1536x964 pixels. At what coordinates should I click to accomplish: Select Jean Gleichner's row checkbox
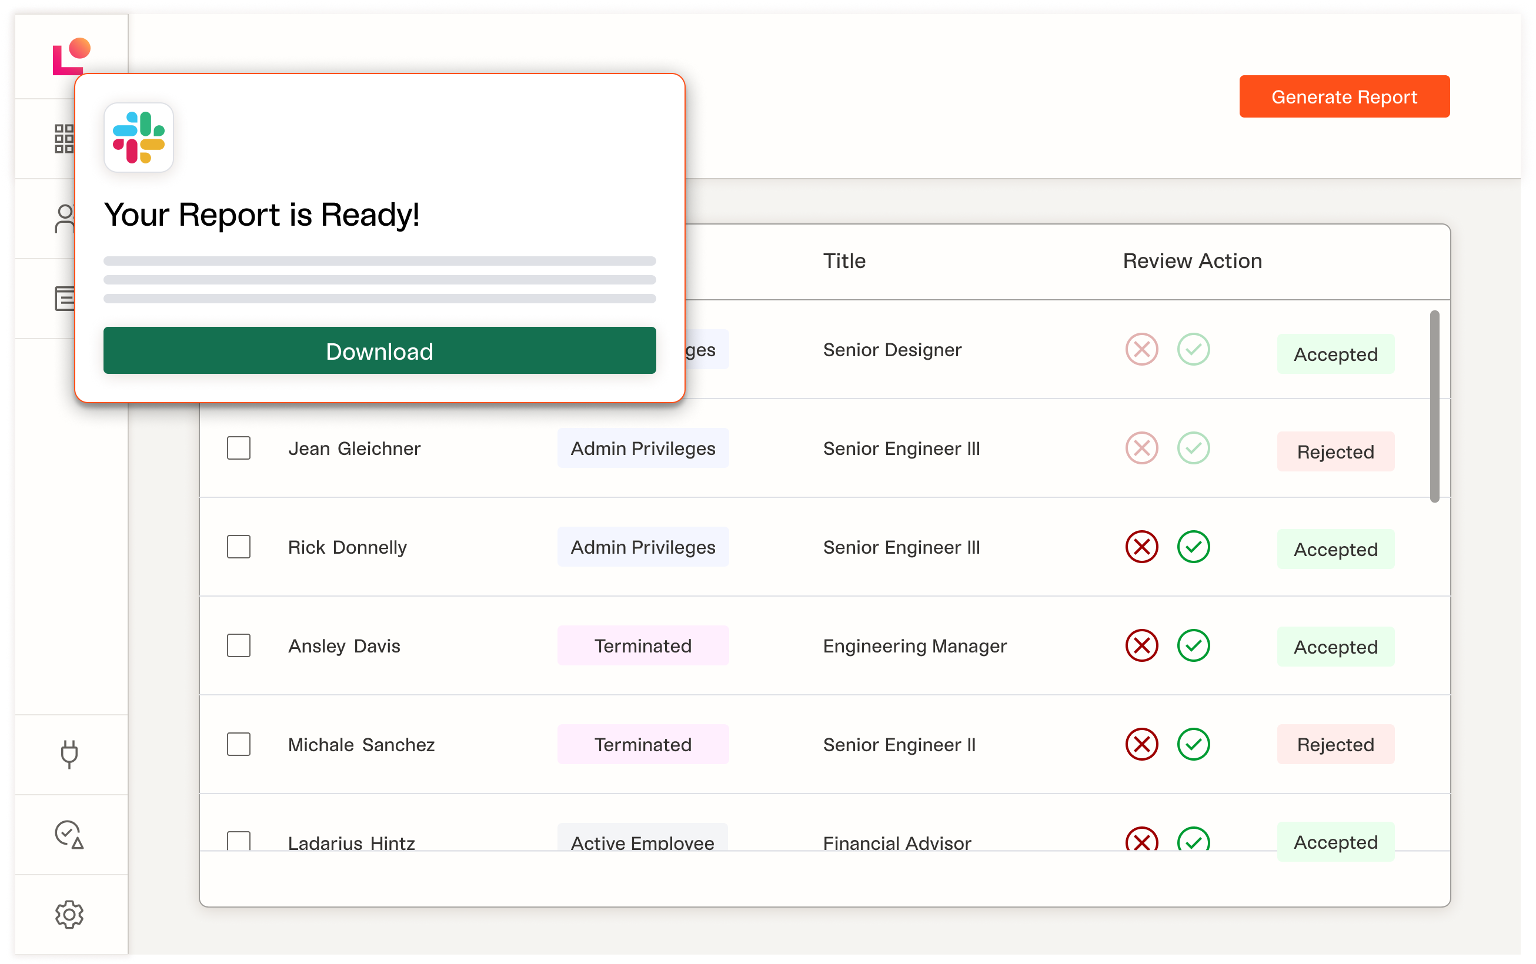tap(239, 448)
